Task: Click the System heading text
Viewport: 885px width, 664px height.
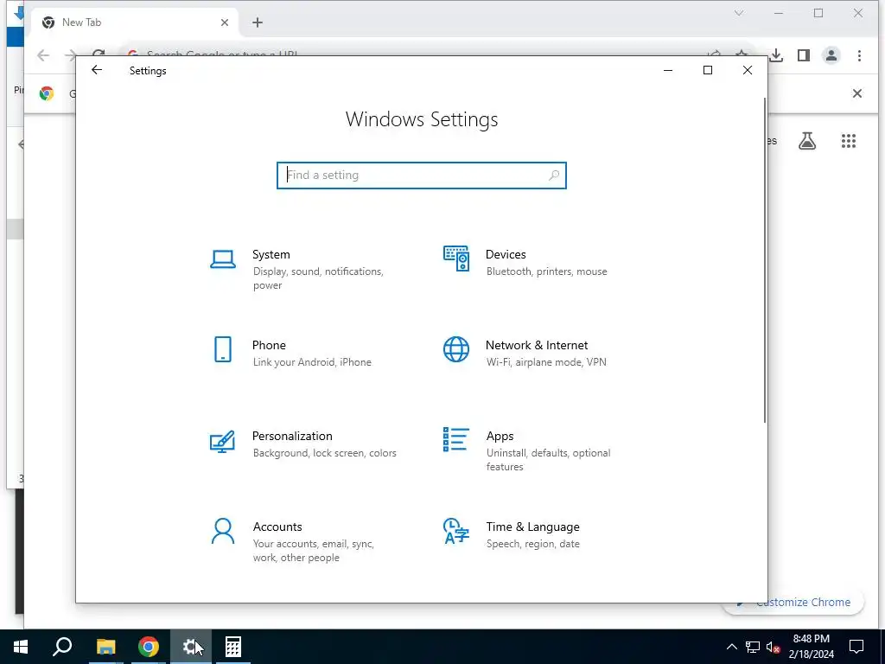Action: (x=271, y=255)
